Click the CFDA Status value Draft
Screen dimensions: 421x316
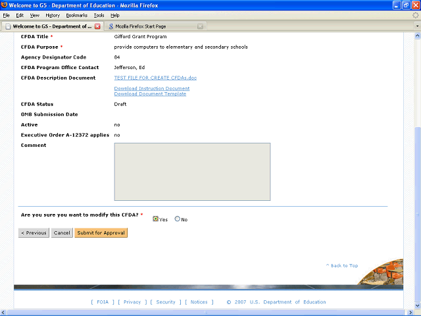tap(120, 104)
